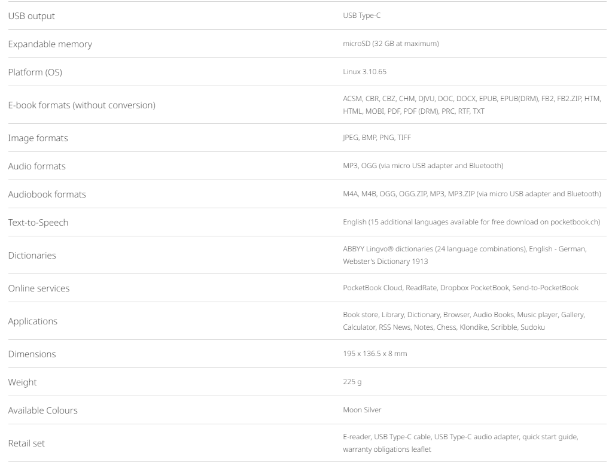
Task: Click the Moon Silver colour value
Action: click(361, 410)
